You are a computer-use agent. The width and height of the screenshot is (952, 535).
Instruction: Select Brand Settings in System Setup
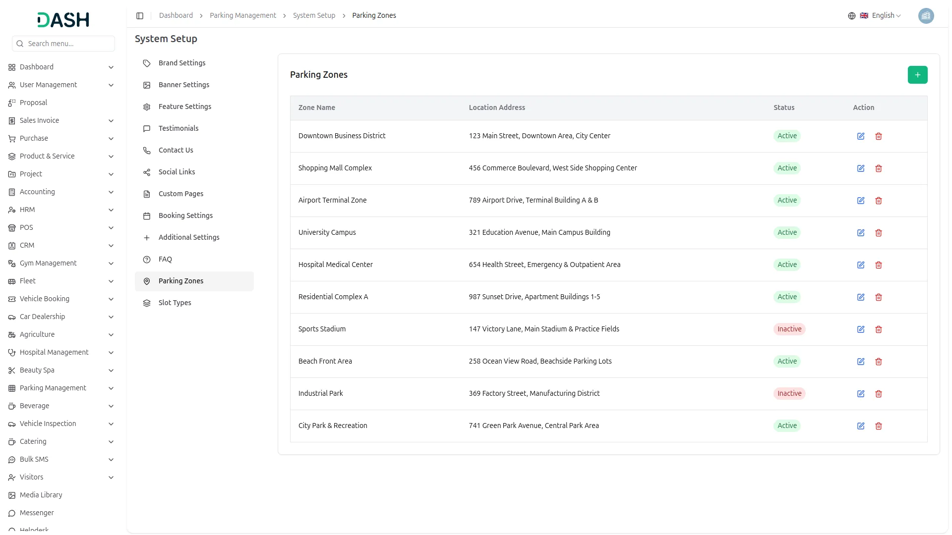tap(182, 63)
